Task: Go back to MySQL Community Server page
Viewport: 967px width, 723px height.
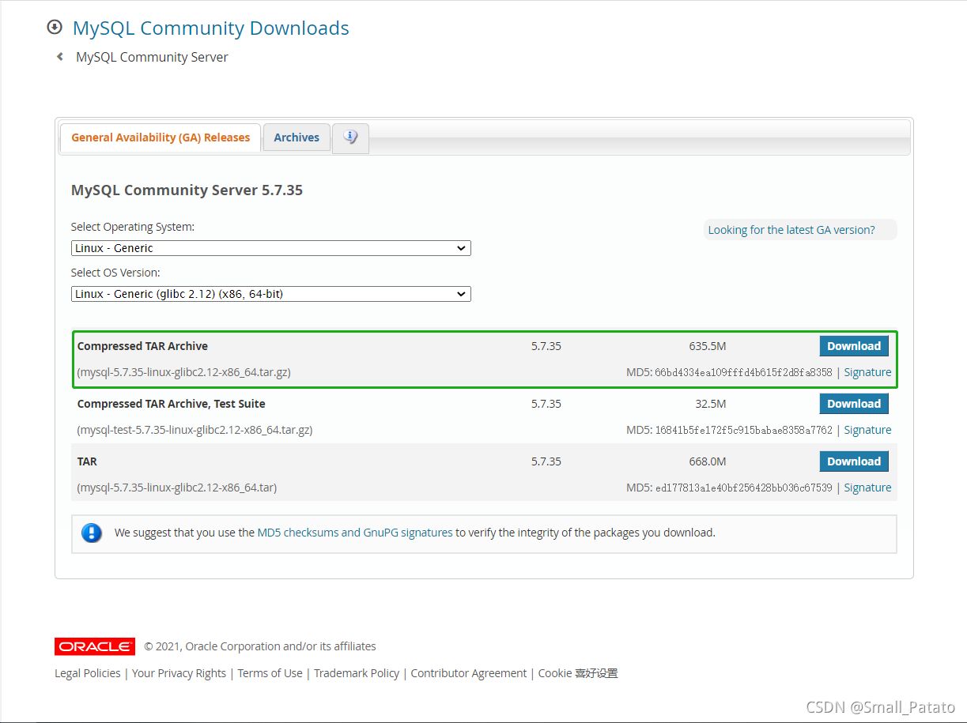Action: (152, 57)
